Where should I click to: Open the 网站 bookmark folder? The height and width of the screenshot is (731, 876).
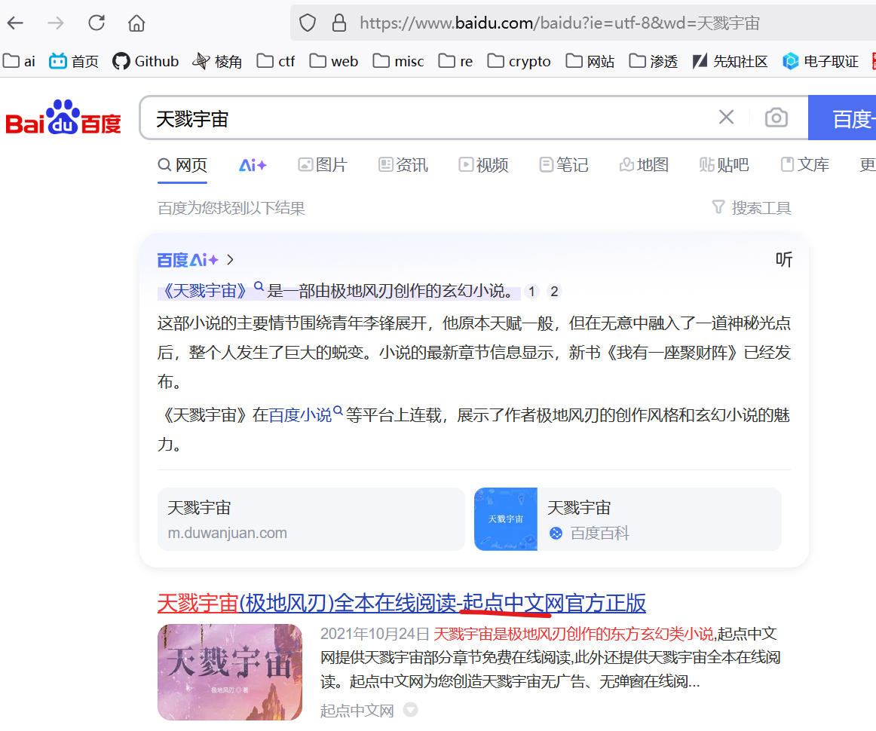[x=590, y=61]
